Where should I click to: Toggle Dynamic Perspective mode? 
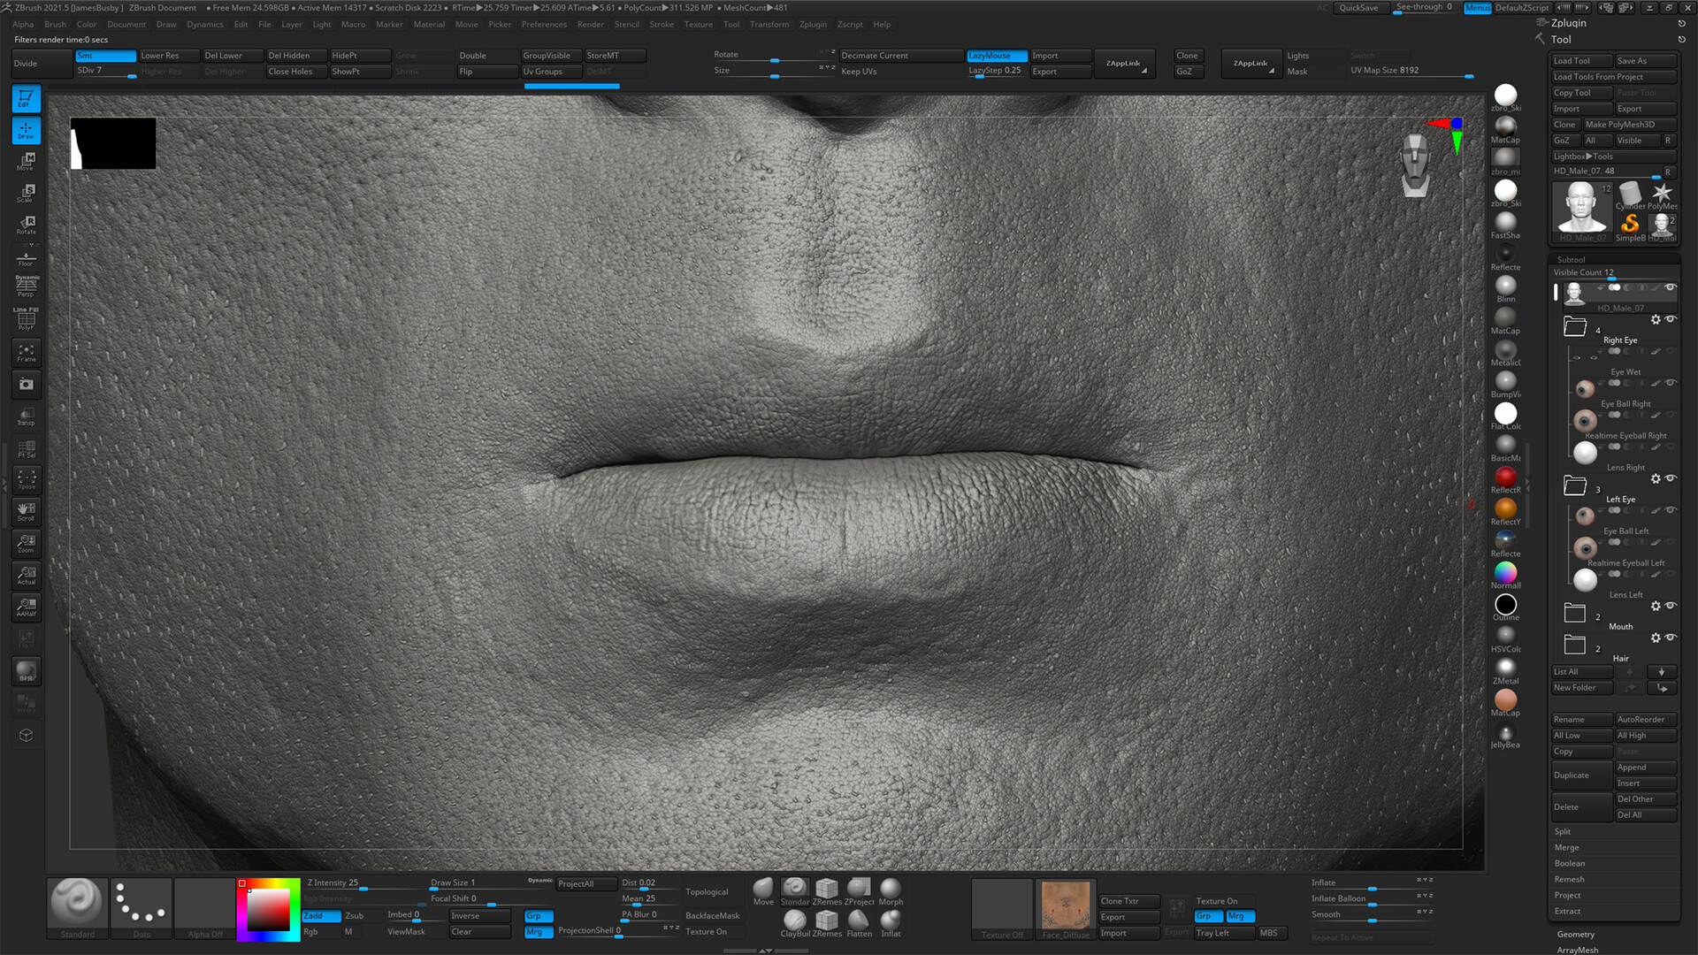click(26, 285)
